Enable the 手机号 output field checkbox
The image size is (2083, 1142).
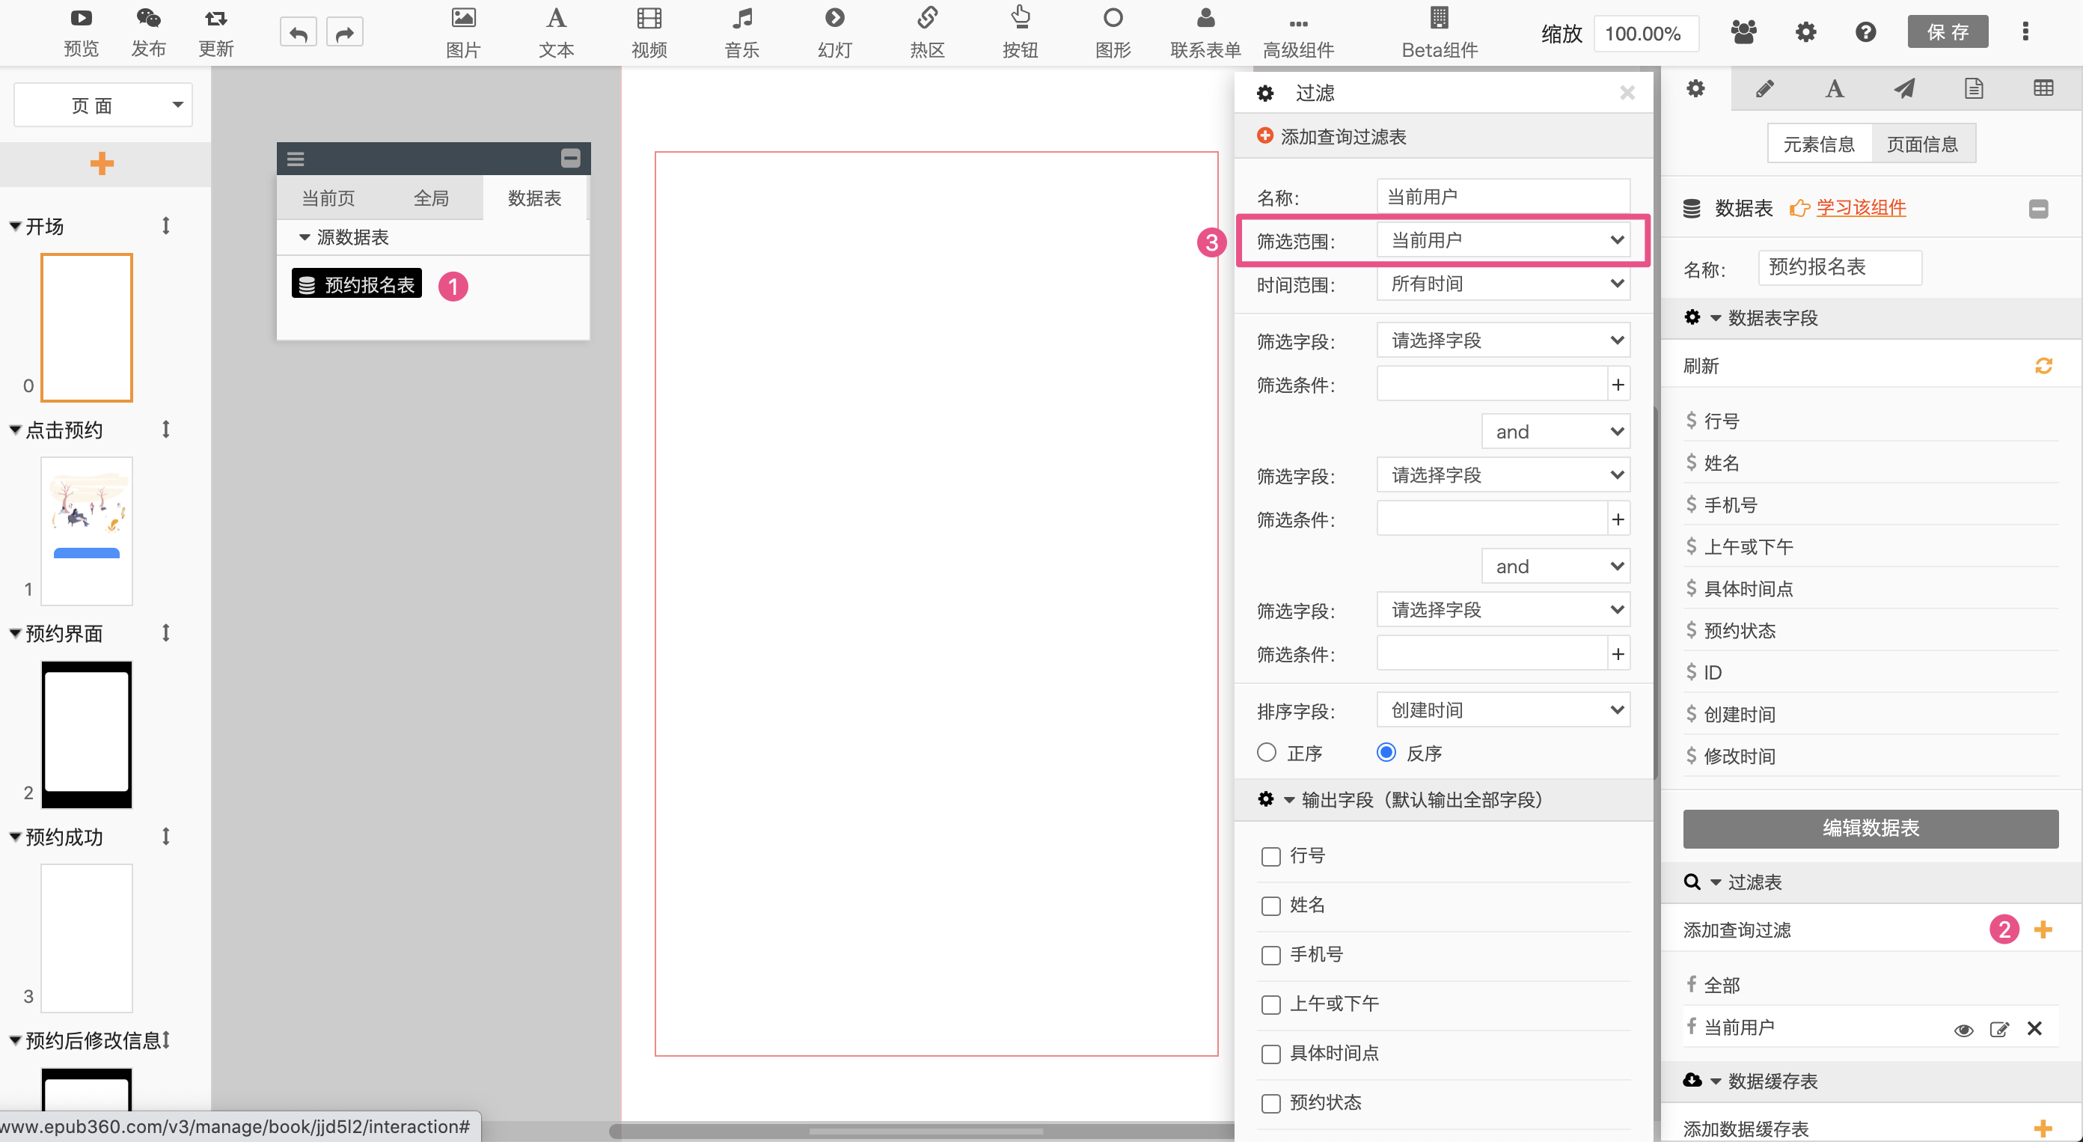[x=1271, y=954]
